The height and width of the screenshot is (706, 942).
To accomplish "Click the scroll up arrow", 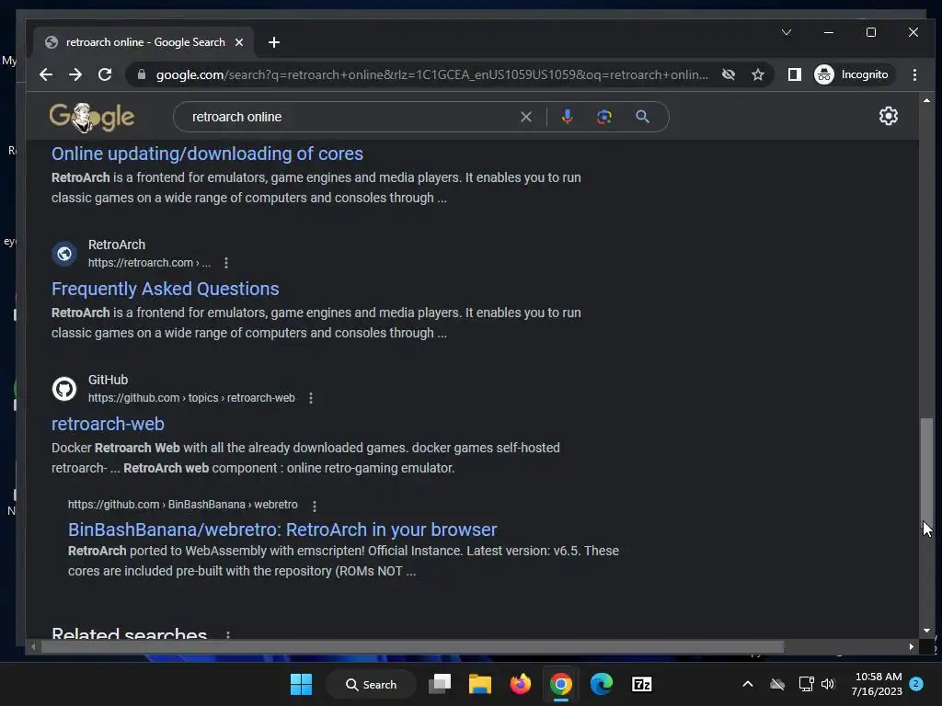I will point(927,100).
